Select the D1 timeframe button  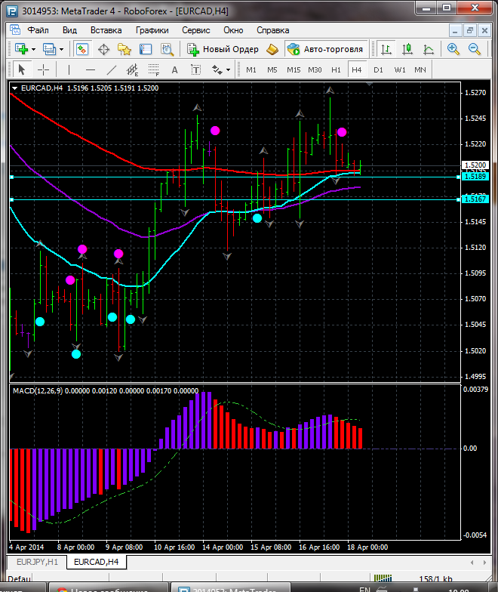click(x=378, y=69)
